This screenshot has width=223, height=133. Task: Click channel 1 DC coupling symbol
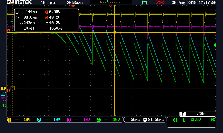coord(17,120)
